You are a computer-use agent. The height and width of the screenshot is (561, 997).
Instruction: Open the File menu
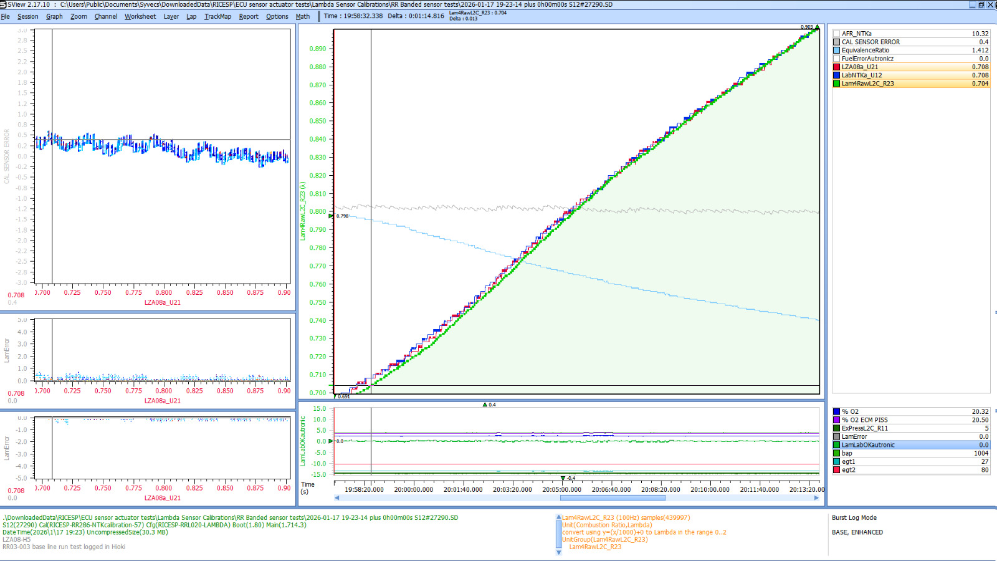tap(6, 17)
